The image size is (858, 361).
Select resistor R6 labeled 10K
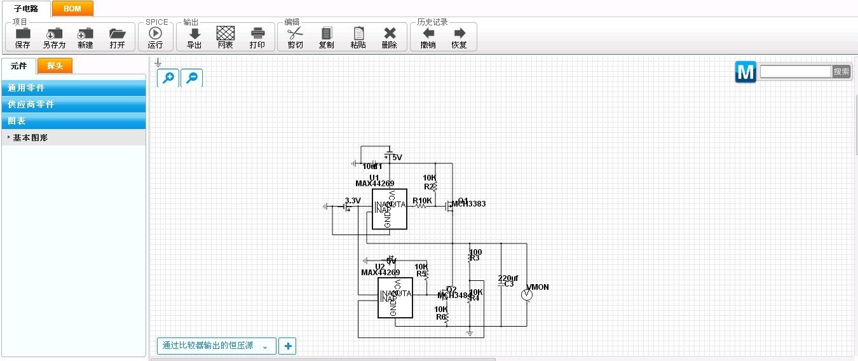(x=446, y=316)
